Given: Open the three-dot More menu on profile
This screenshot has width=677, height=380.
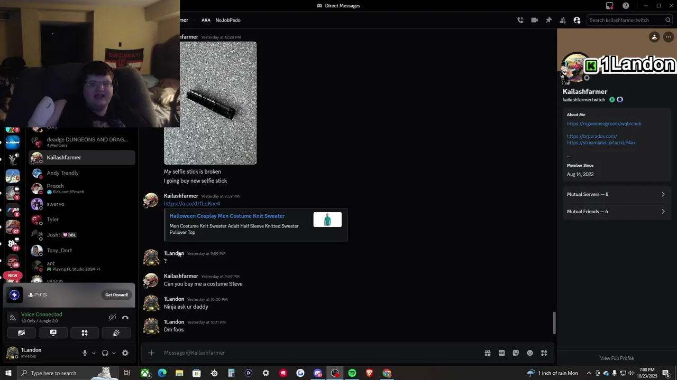Looking at the screenshot, I should tap(669, 37).
